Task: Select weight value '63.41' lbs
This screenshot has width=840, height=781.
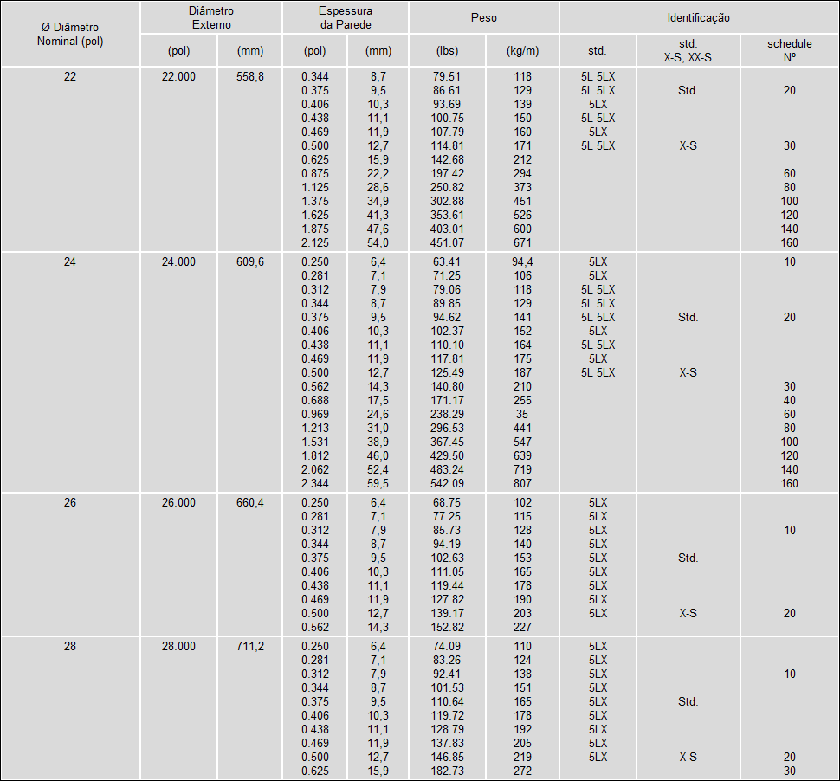Action: (447, 262)
